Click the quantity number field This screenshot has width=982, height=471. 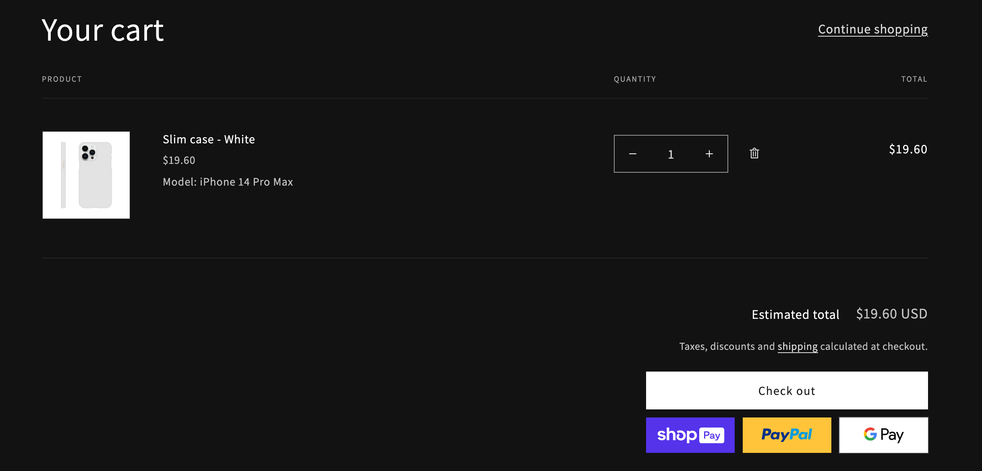[671, 154]
